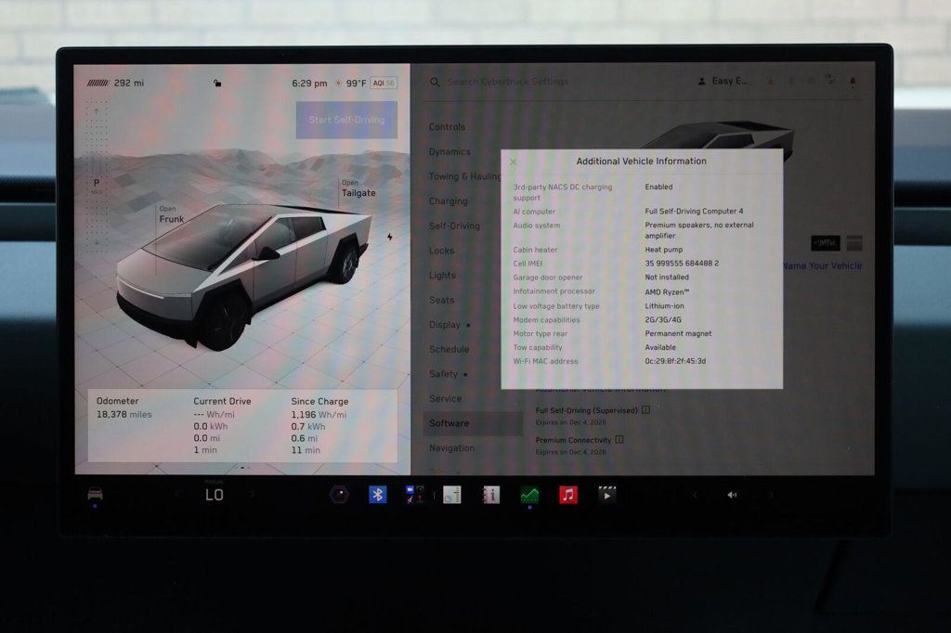Image resolution: width=951 pixels, height=633 pixels.
Task: Open Towing & Hauling settings
Action: coord(465,176)
